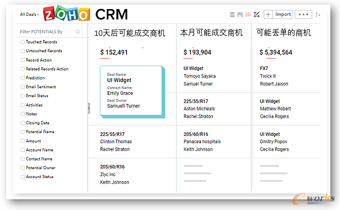The width and height of the screenshot is (340, 210).
Task: Collapse the filter sidebar handle
Action: tap(89, 108)
